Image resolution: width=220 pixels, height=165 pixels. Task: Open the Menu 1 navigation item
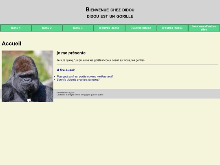[x=16, y=28]
